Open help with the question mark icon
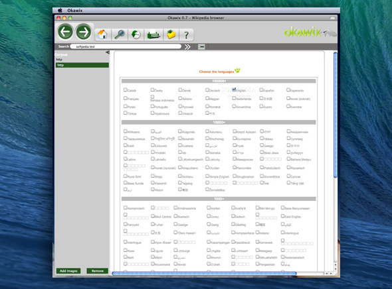 [x=186, y=35]
